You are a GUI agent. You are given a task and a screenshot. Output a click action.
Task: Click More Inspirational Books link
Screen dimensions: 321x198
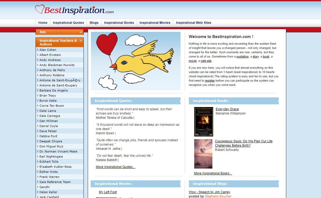(x=213, y=173)
